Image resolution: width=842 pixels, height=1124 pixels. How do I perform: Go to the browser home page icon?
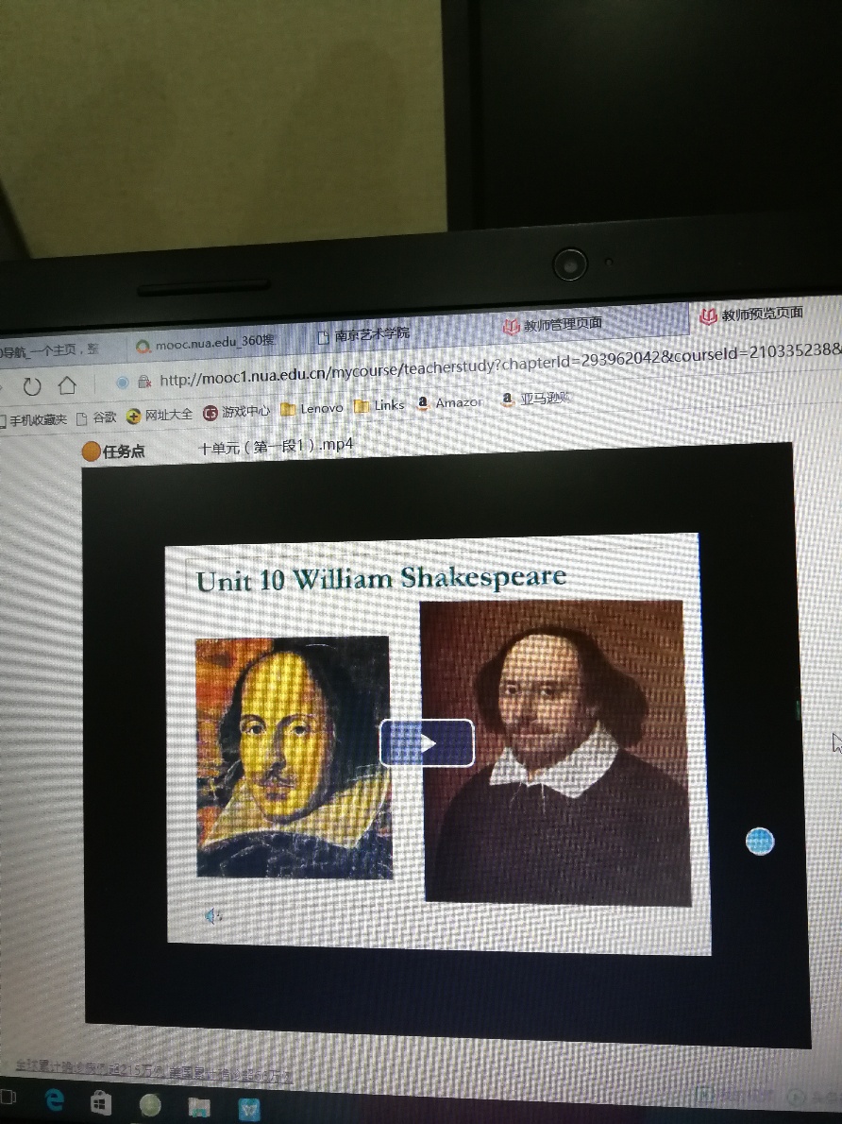click(67, 385)
